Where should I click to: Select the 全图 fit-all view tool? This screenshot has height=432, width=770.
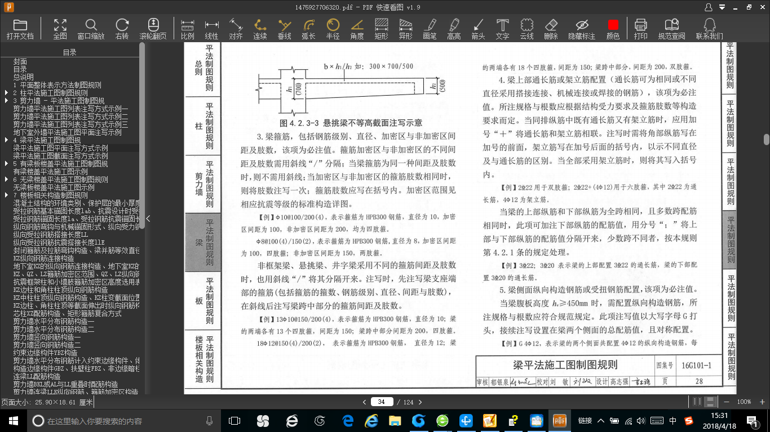[x=60, y=29]
